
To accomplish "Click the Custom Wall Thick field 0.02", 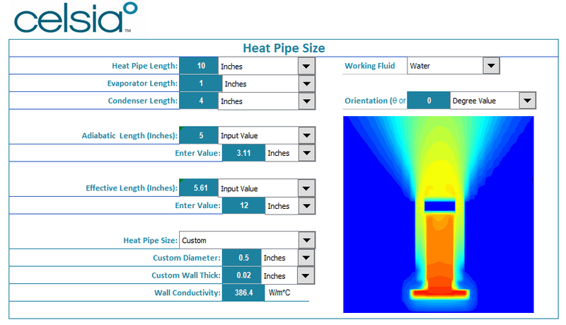I will click(242, 275).
